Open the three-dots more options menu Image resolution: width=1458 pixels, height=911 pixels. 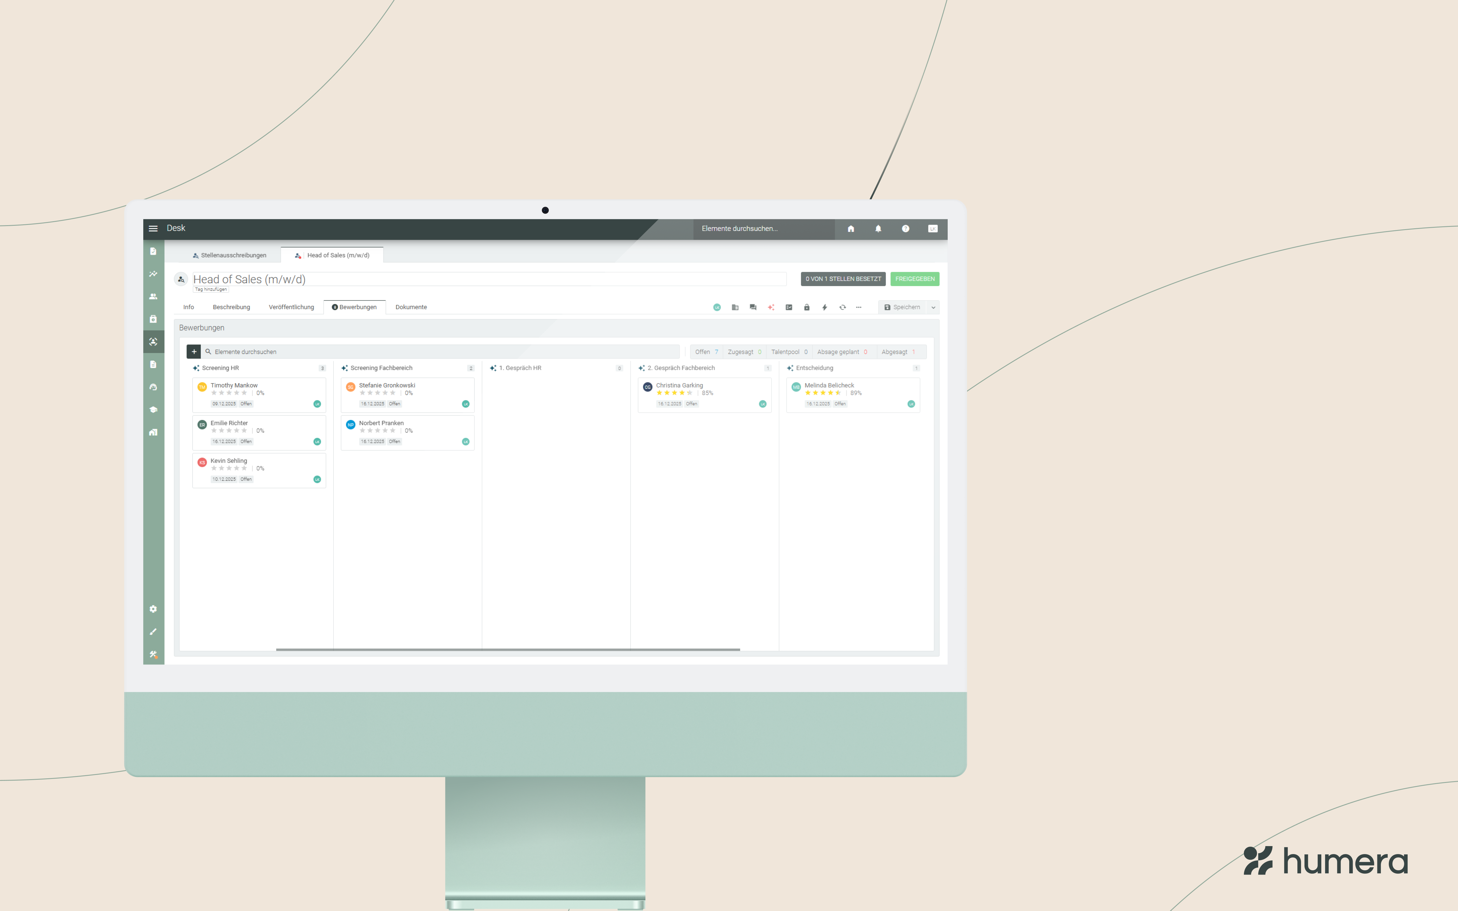[x=859, y=307]
